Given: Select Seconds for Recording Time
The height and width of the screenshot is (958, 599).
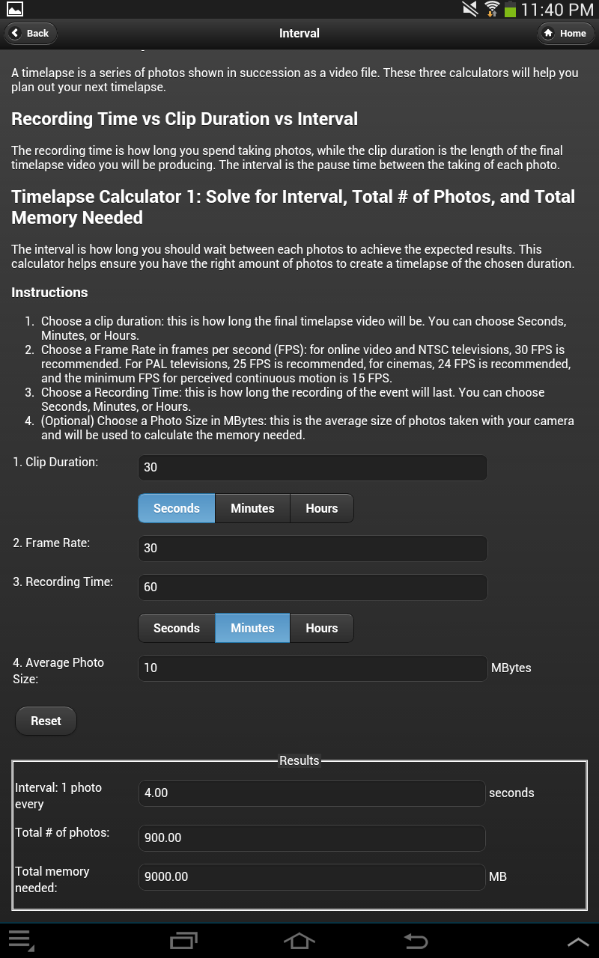Looking at the screenshot, I should (x=176, y=628).
